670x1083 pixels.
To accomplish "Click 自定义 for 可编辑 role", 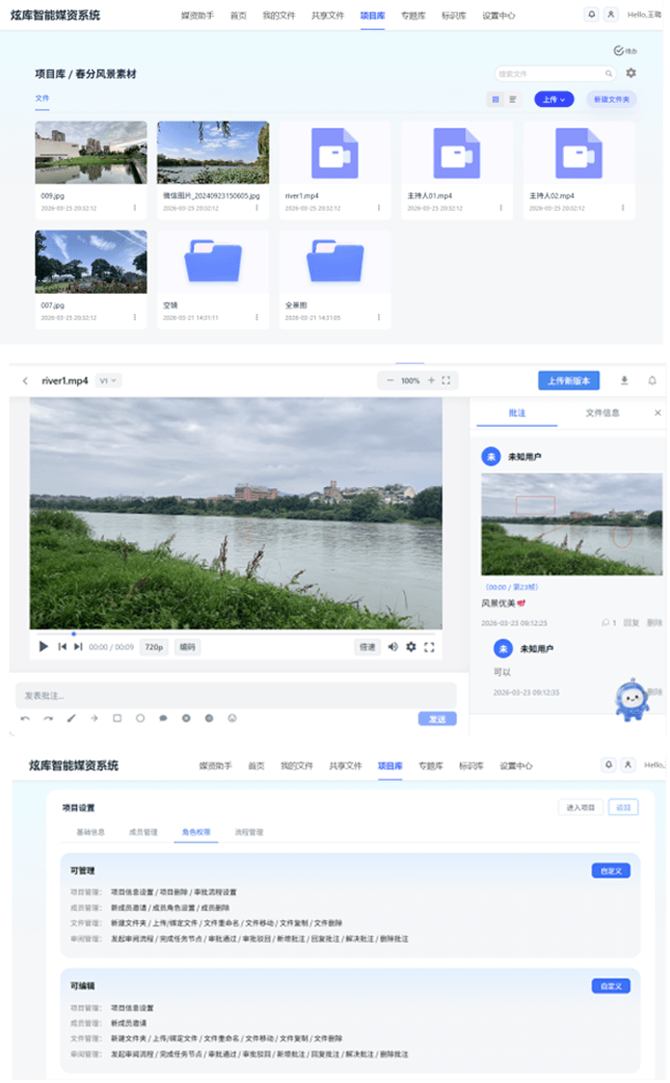I will click(611, 986).
